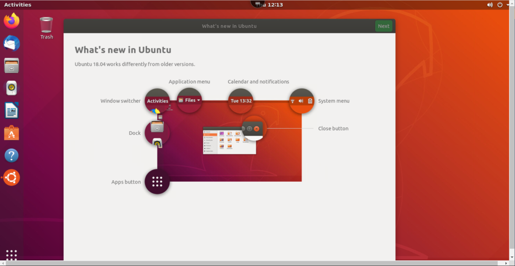Screen dimensions: 515x266
Task: Click the green Next button
Action: 383,26
